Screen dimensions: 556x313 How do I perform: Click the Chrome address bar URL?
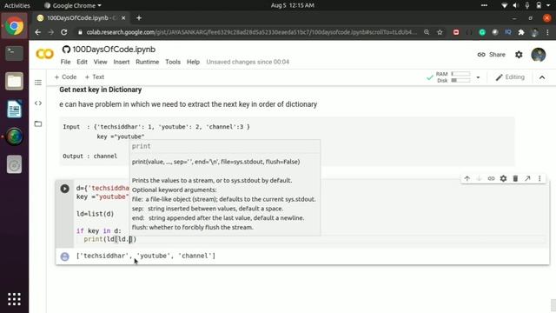tap(251, 32)
